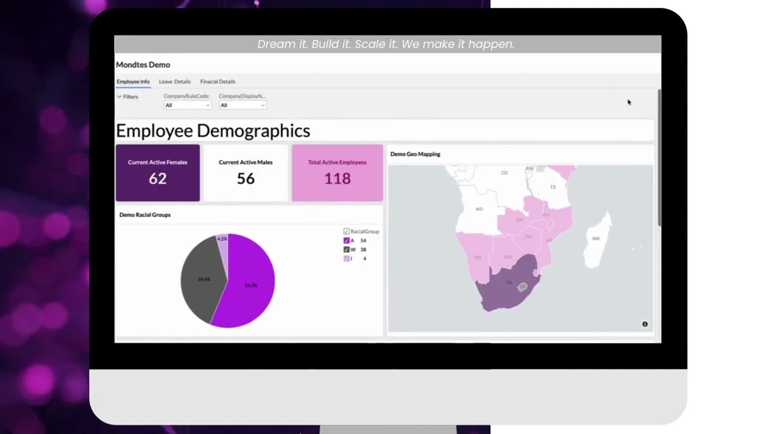The width and height of the screenshot is (772, 434).
Task: Click the map info icon
Action: point(645,324)
